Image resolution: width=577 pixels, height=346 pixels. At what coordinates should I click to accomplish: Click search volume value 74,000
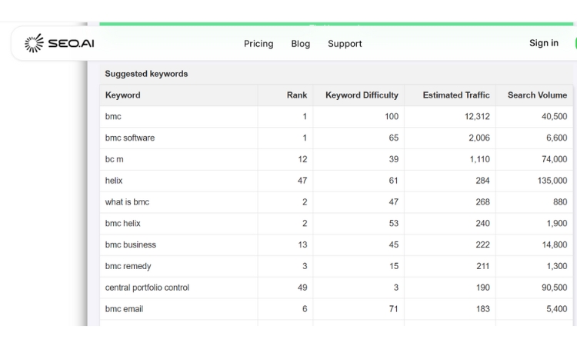pos(554,159)
